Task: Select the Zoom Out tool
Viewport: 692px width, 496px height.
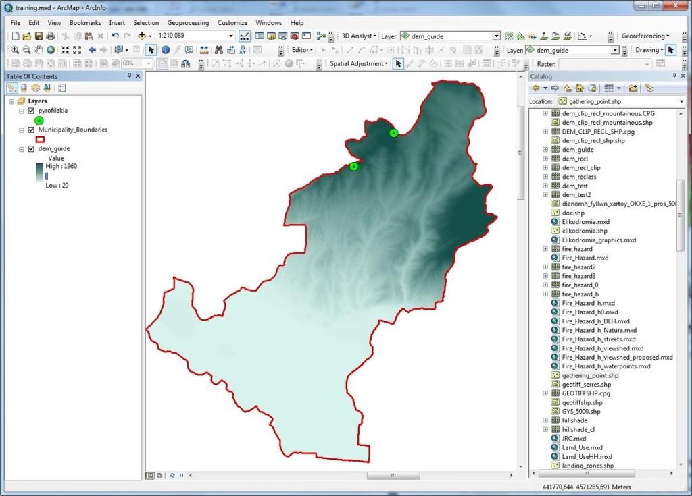Action: click(x=26, y=50)
